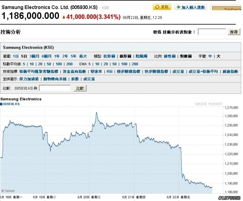Overlay 保力加通道 Bollinger bands
This screenshot has height=201, width=243.
[x=29, y=79]
